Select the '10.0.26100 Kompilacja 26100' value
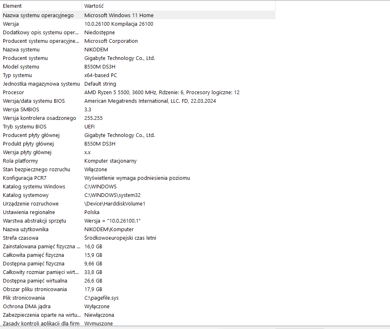The image size is (390, 329). 119,24
